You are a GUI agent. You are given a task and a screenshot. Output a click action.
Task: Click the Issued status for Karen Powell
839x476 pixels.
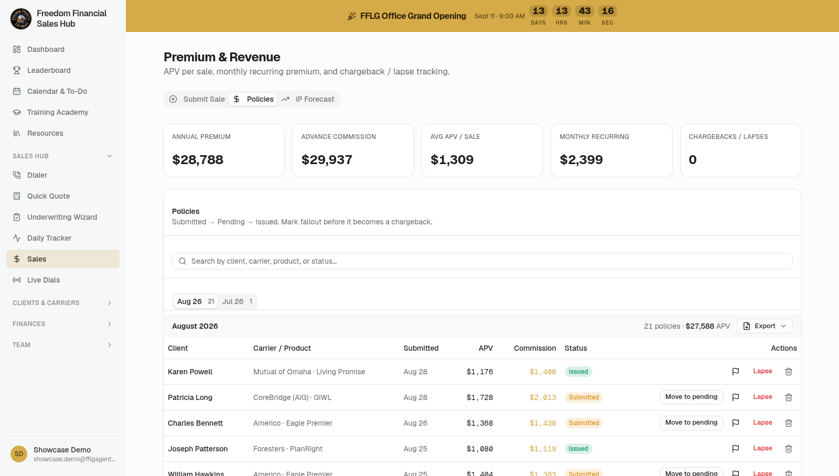click(578, 372)
